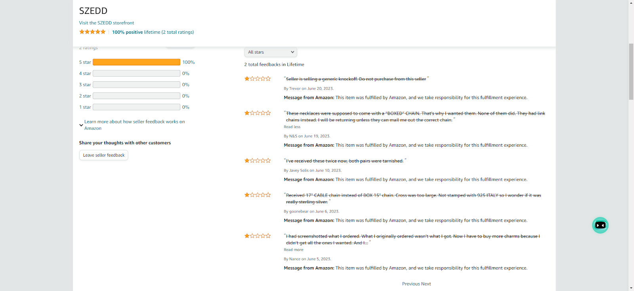Select the 4 star rating bar
The height and width of the screenshot is (291, 634).
click(136, 73)
